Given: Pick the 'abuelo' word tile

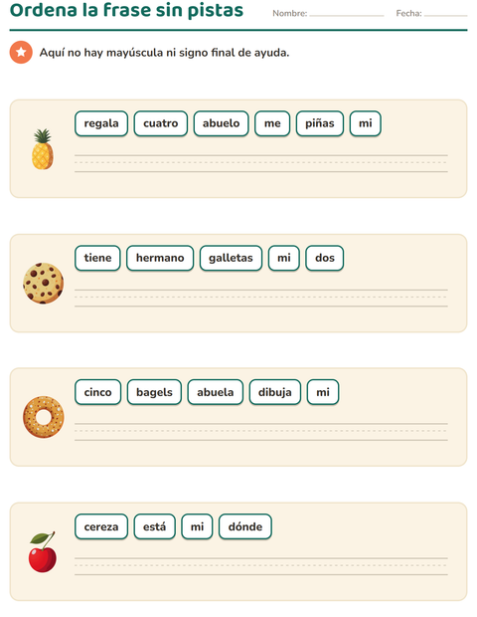Looking at the screenshot, I should [222, 123].
